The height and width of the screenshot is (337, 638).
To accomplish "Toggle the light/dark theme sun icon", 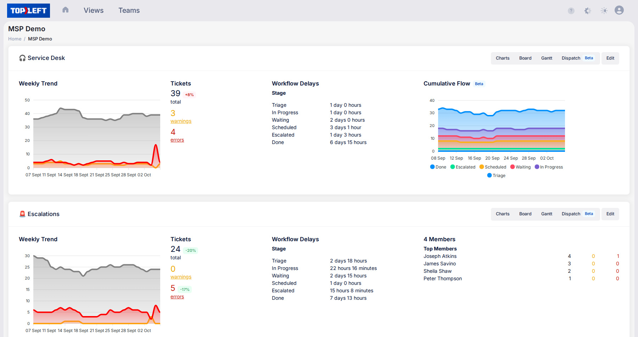I will pos(604,11).
